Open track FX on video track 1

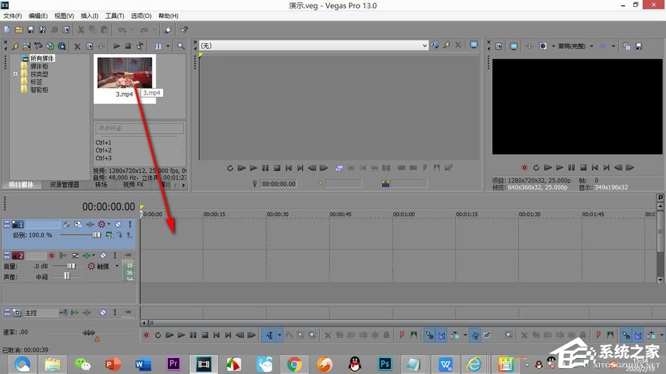tap(90, 224)
